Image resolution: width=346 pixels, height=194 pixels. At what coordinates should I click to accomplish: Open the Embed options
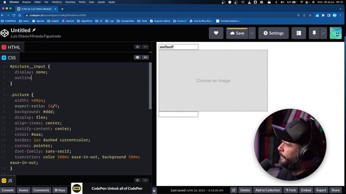coord(306,190)
